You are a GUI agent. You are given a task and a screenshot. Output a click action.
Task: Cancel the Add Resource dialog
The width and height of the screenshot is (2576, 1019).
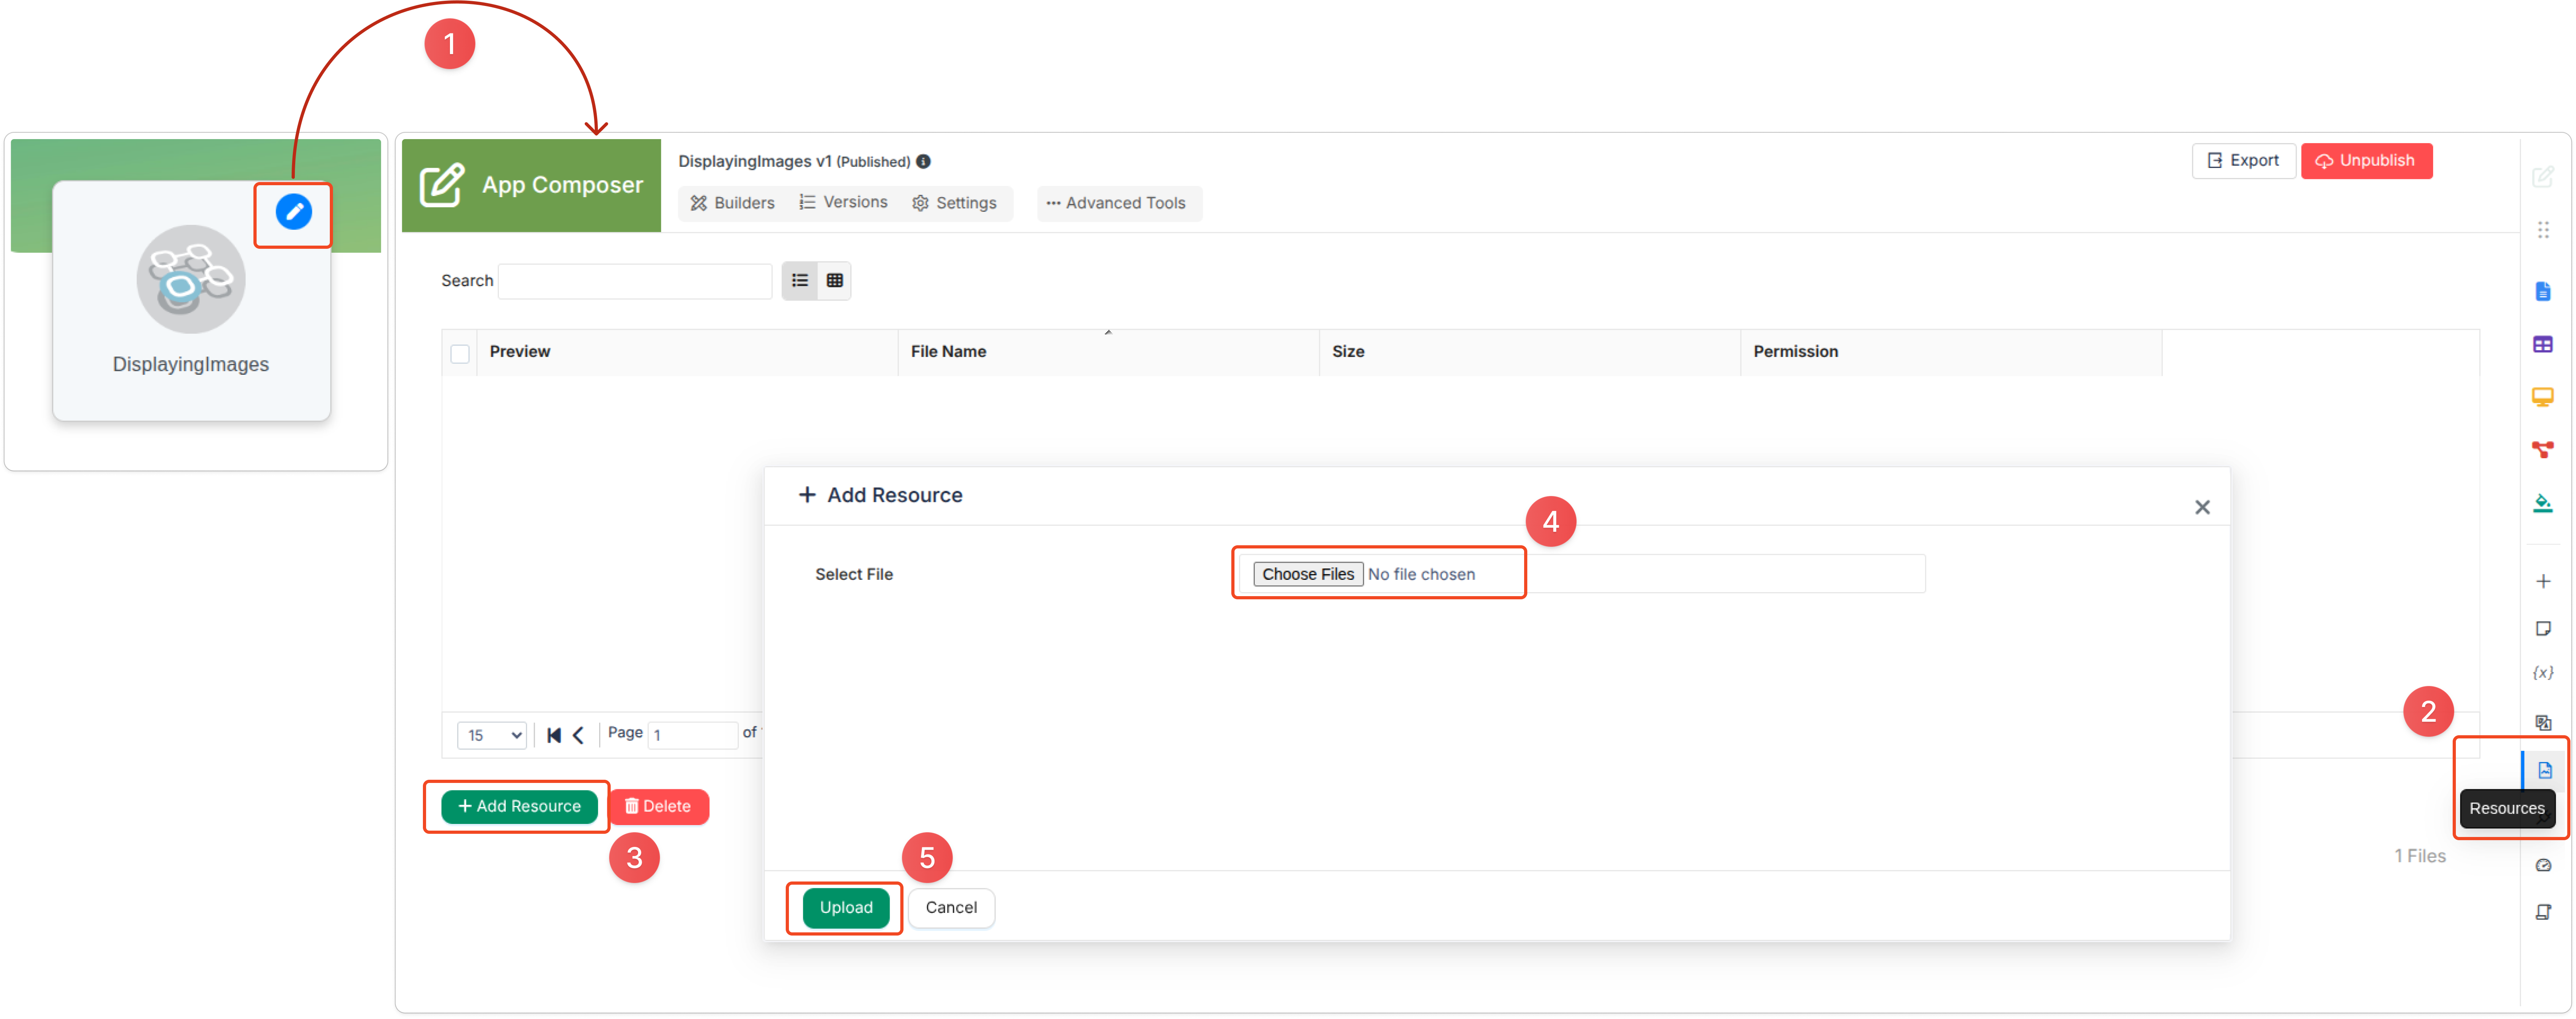pyautogui.click(x=950, y=908)
